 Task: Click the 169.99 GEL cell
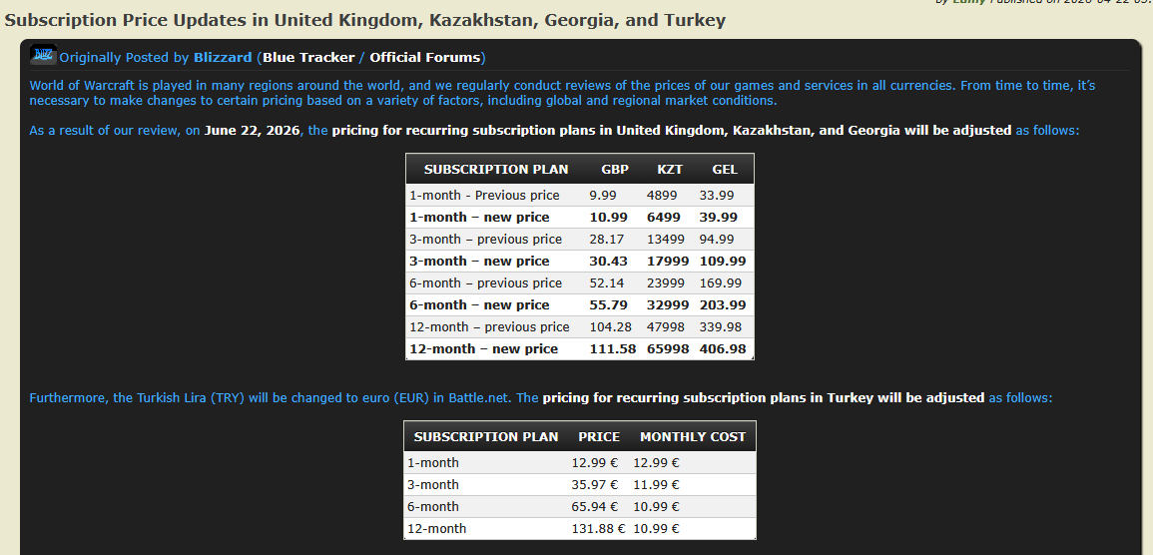tap(721, 283)
